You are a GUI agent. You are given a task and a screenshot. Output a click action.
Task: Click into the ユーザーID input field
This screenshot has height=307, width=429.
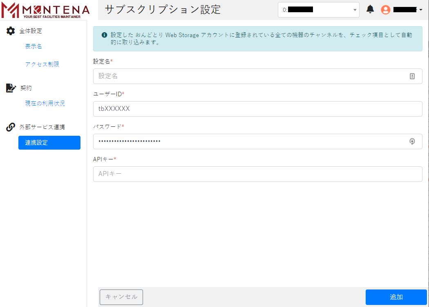pyautogui.click(x=257, y=109)
